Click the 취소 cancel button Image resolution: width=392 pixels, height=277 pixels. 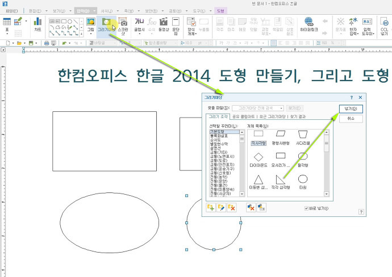tap(351, 119)
